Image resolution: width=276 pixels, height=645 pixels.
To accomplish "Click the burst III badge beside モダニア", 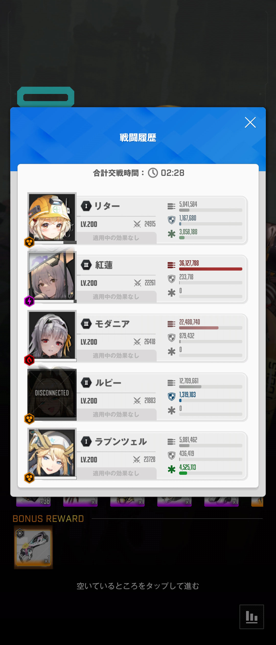I will coord(86,324).
